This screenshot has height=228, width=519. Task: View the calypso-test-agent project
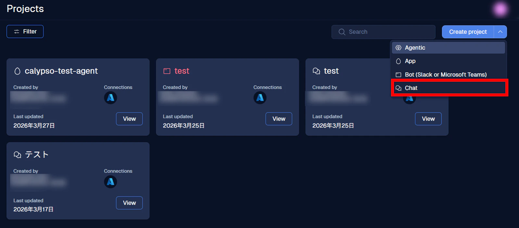129,119
